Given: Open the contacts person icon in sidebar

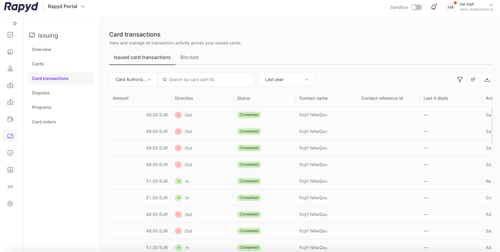Looking at the screenshot, I should (x=10, y=68).
